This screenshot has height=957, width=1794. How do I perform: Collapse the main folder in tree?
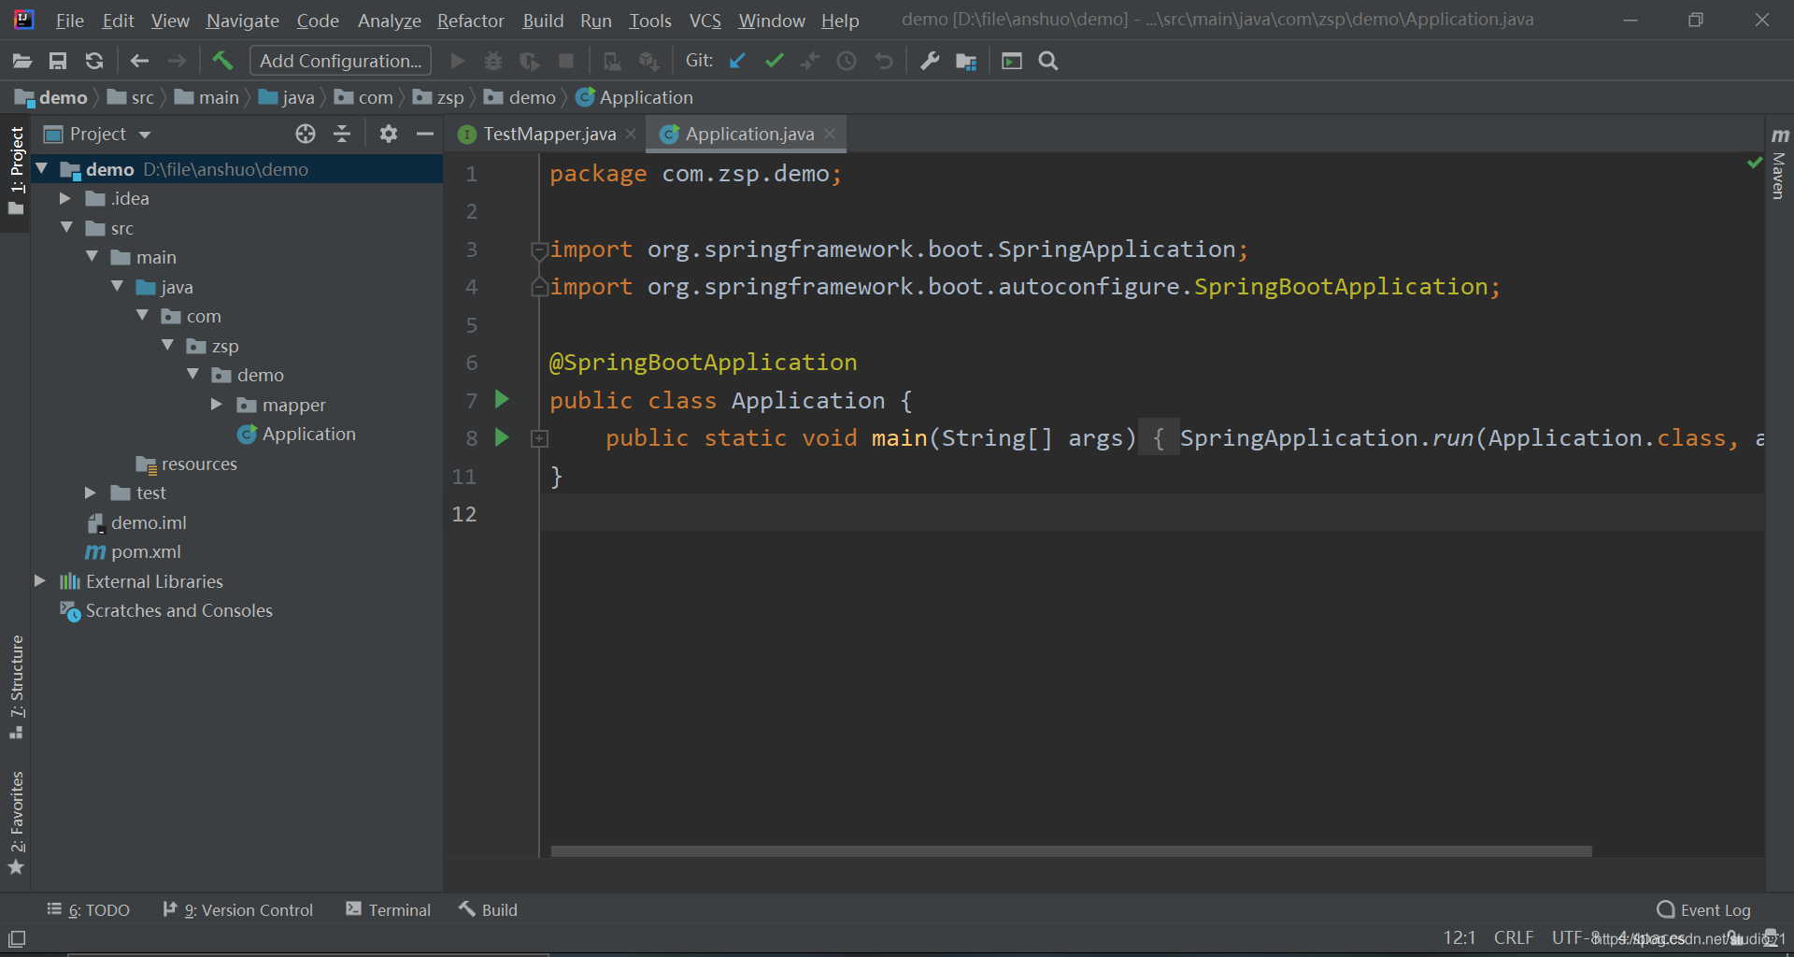[92, 257]
